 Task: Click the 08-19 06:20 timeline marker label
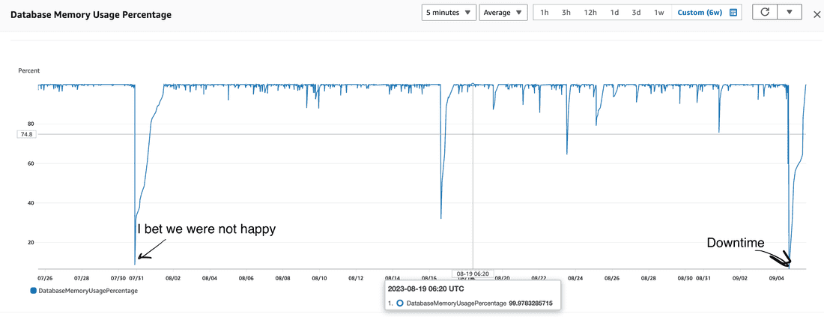pyautogui.click(x=473, y=274)
